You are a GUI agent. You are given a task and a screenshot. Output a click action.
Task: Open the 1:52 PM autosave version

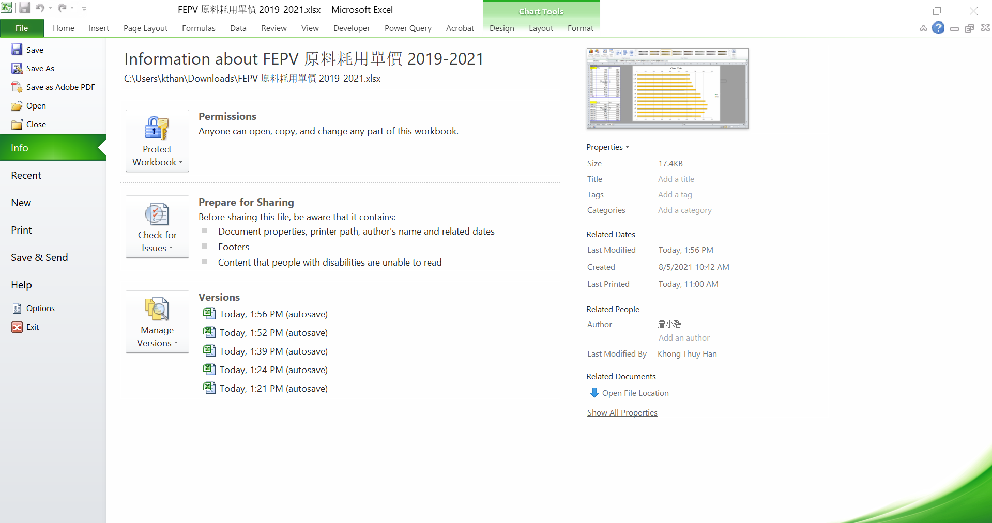click(266, 332)
